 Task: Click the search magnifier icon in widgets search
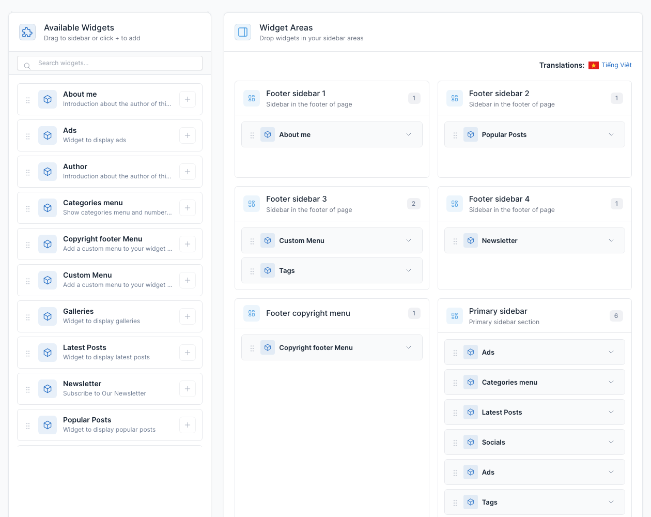27,66
